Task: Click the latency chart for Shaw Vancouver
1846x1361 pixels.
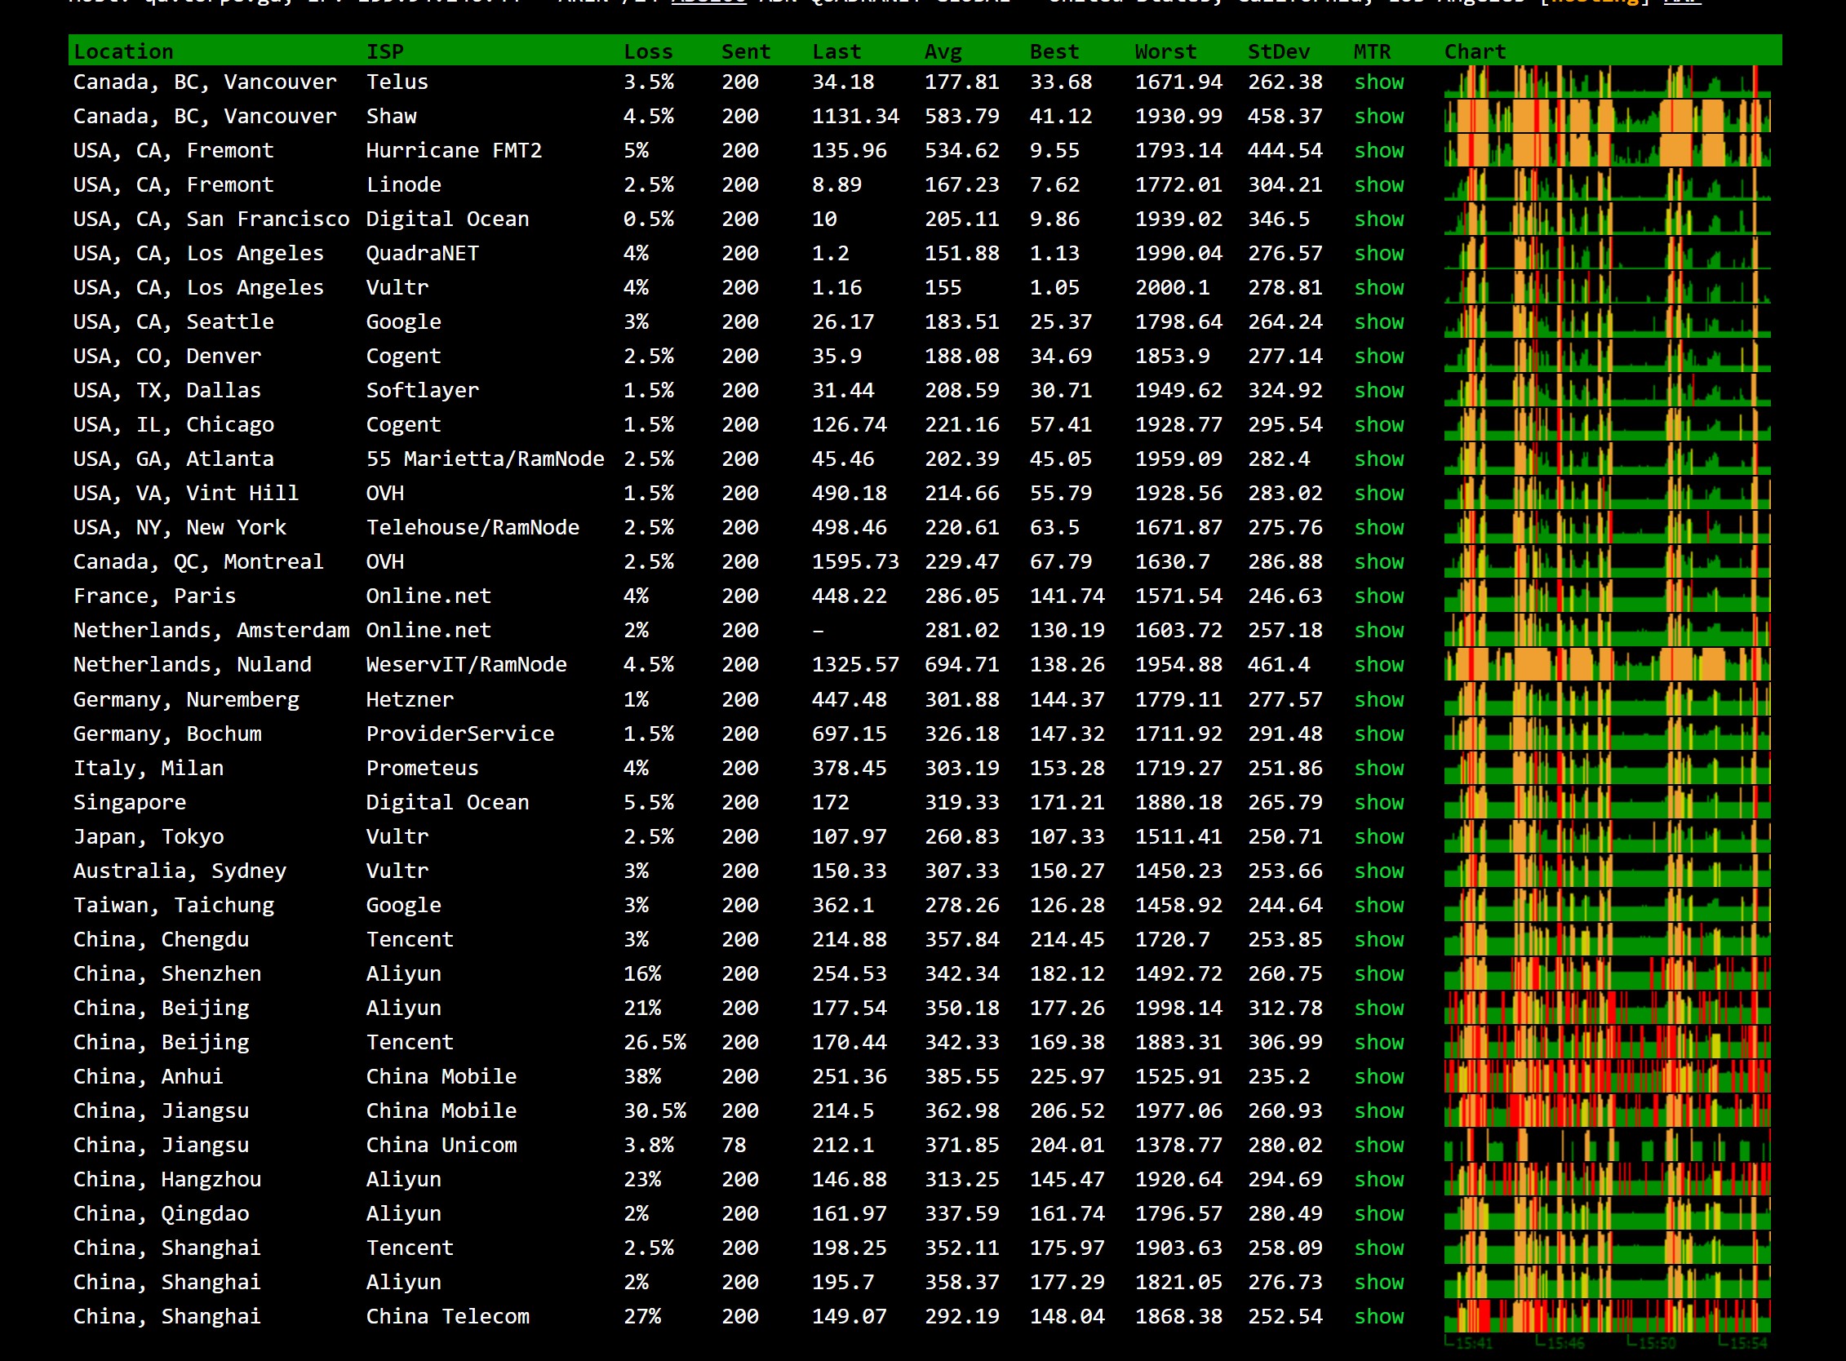Action: [1606, 116]
